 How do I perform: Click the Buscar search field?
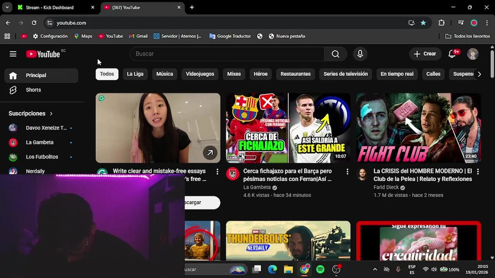tap(227, 54)
